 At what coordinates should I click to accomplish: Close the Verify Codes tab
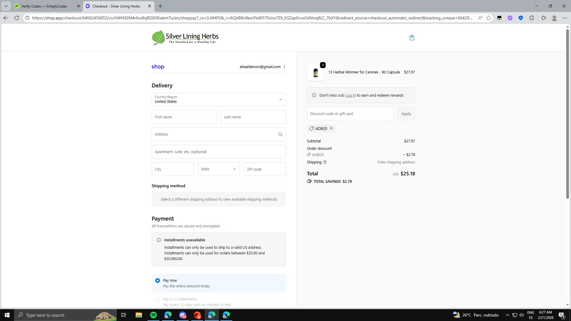point(78,6)
